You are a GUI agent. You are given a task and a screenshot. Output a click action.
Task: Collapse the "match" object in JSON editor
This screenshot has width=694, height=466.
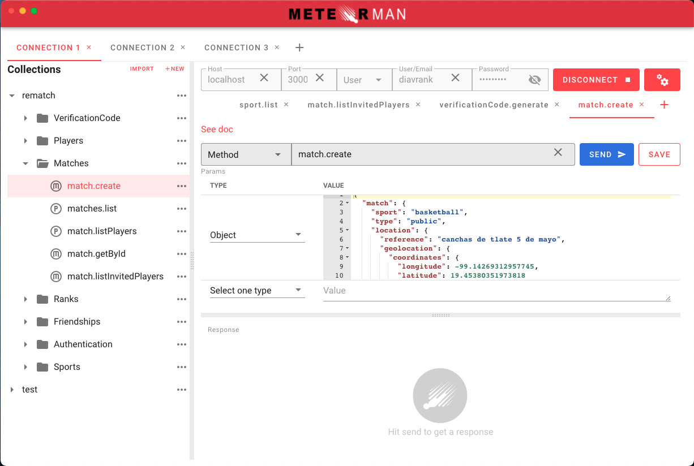347,203
